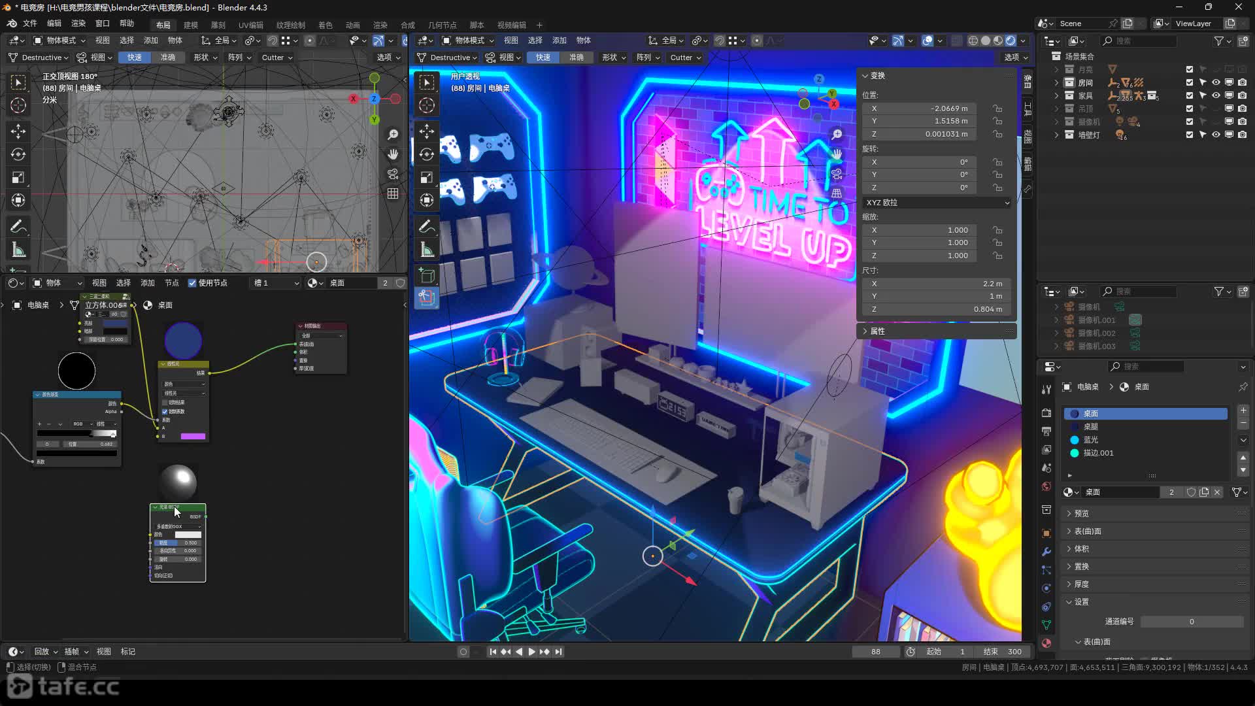Expand the 墙壁灯 collection in outliner
Screen dimensions: 1255x706
(1056, 135)
